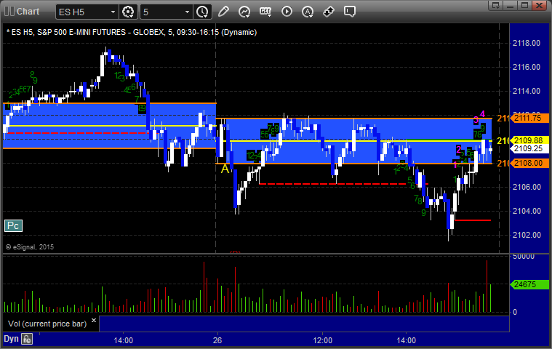This screenshot has width=552, height=349.
Task: Click the trading arrows icon in toolbar
Action: click(329, 12)
